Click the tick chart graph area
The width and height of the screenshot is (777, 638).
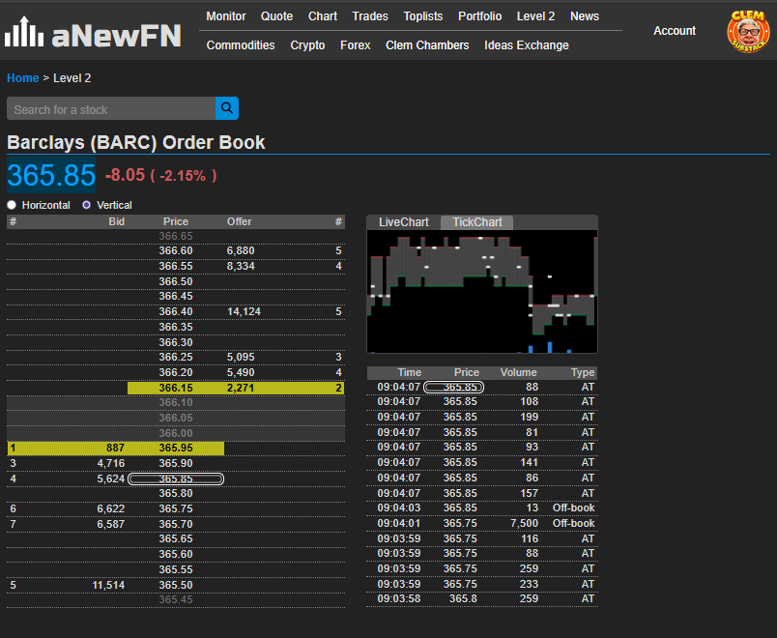pos(482,292)
